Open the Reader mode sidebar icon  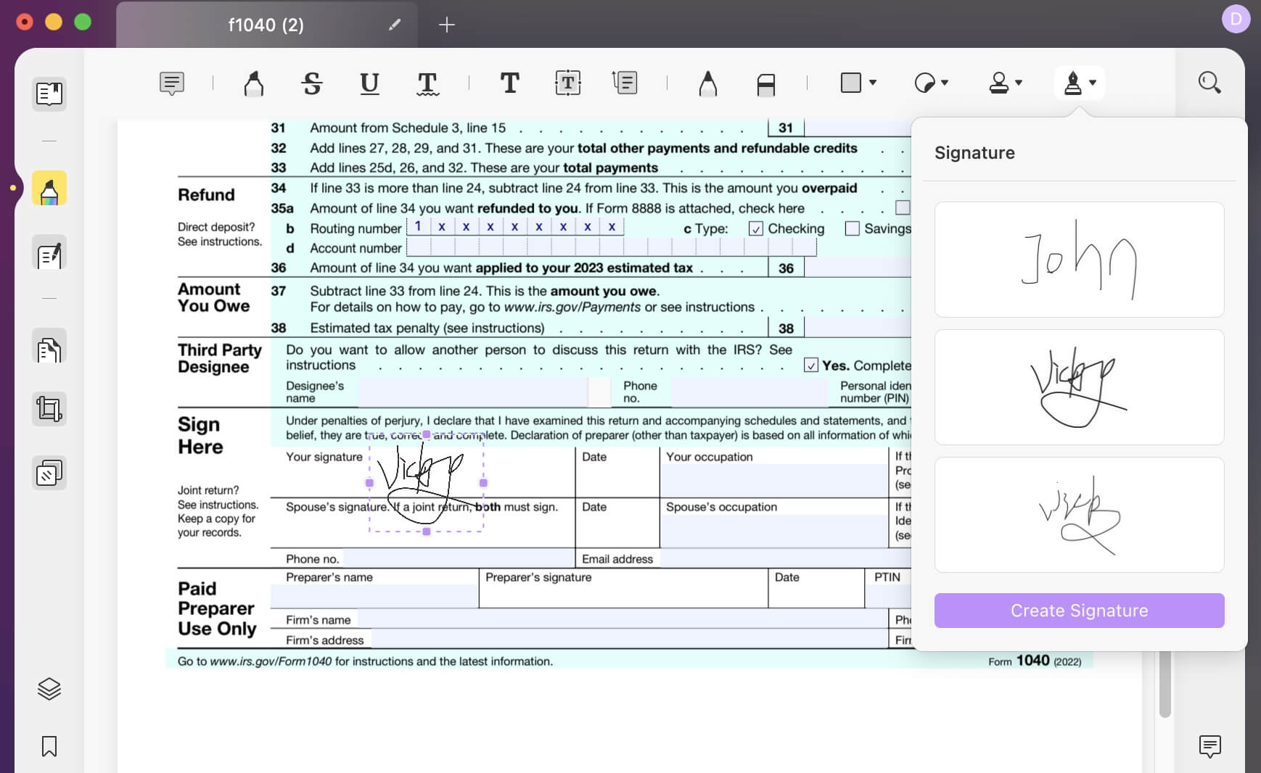point(49,94)
